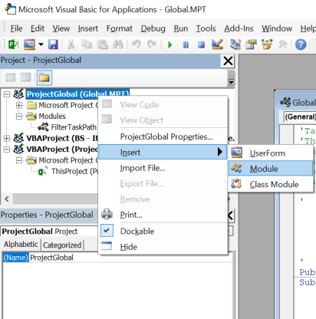Select UserForm in Insert submenu
The width and height of the screenshot is (316, 319).
[x=271, y=153]
